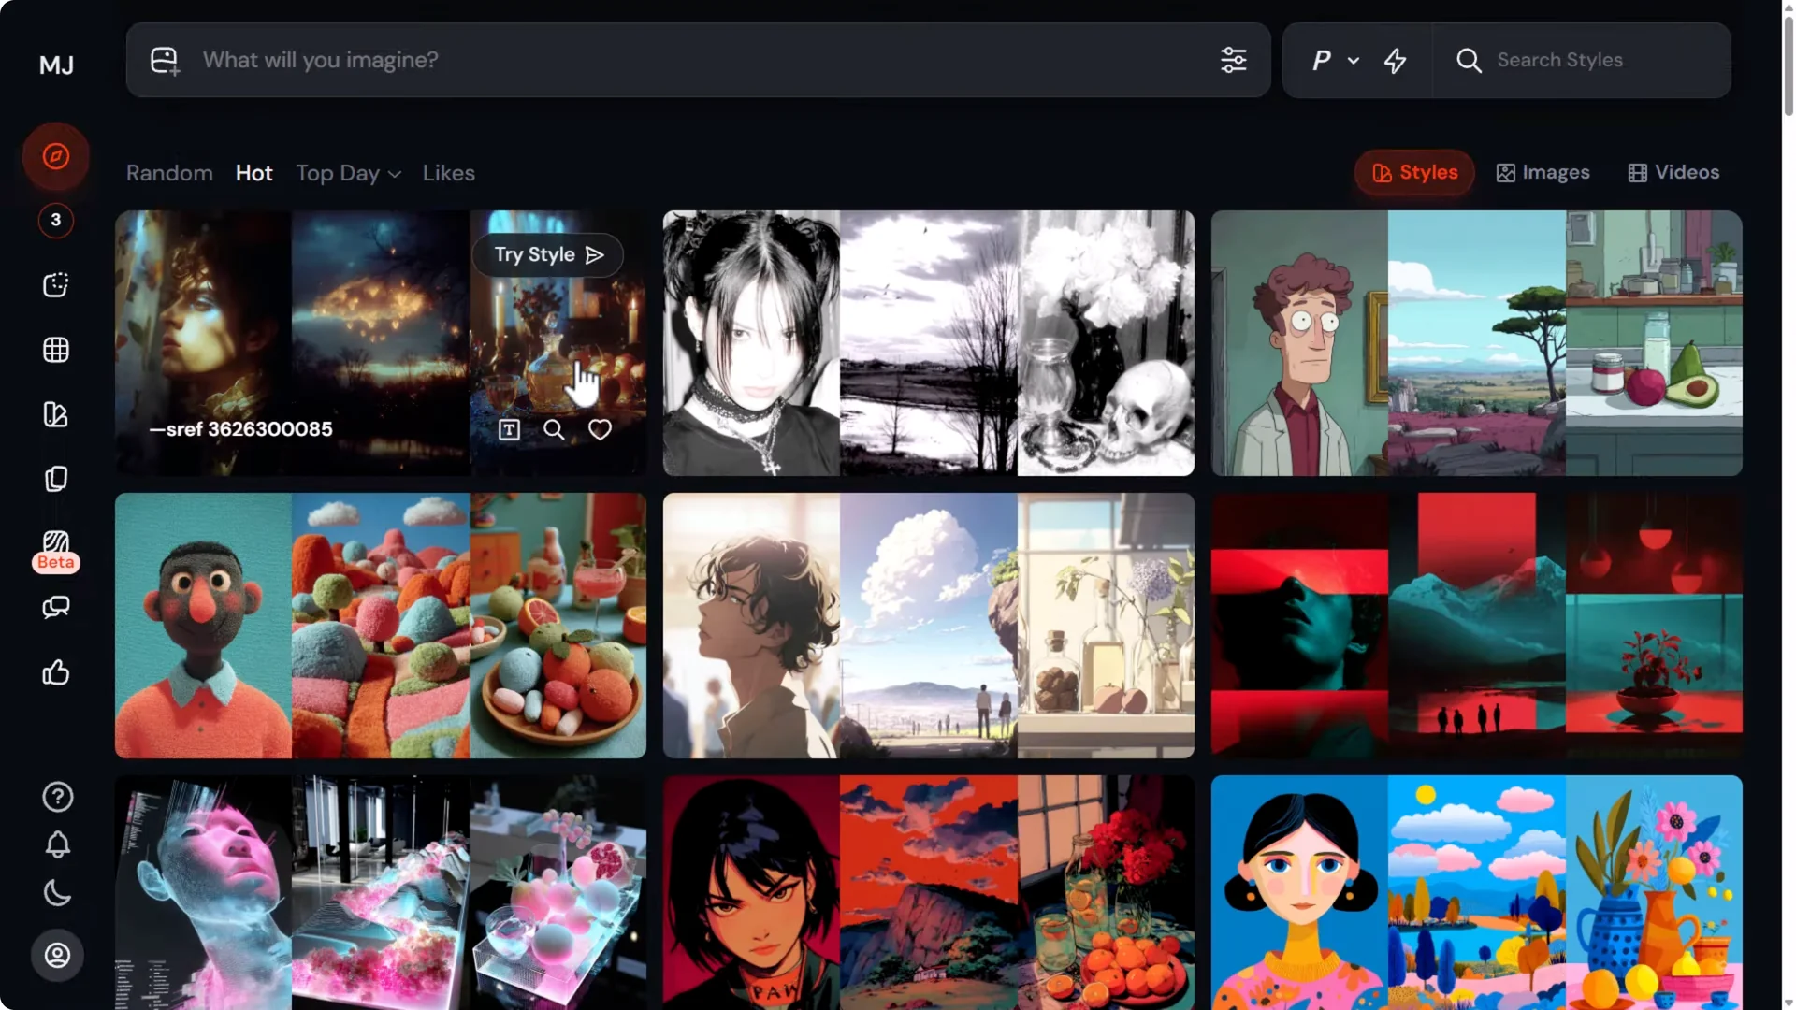
Task: Switch to the Random tab
Action: [169, 174]
